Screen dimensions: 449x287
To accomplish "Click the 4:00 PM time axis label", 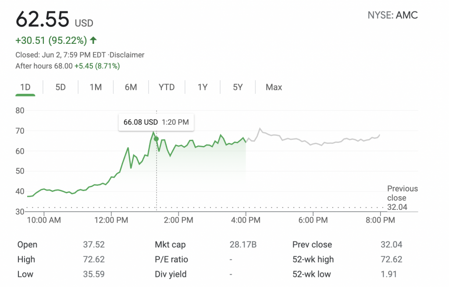I will coord(246,220).
